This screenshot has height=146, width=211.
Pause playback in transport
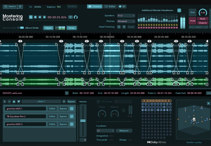pos(31,17)
